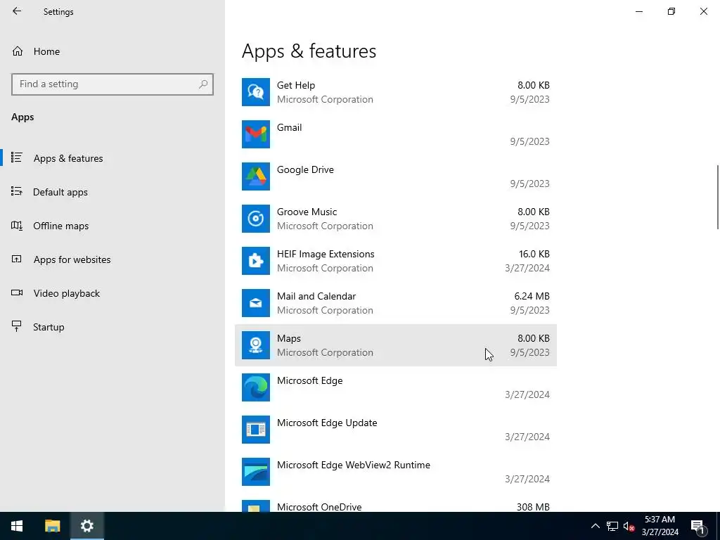
Task: Open File Explorer from the taskbar
Action: pos(52,526)
